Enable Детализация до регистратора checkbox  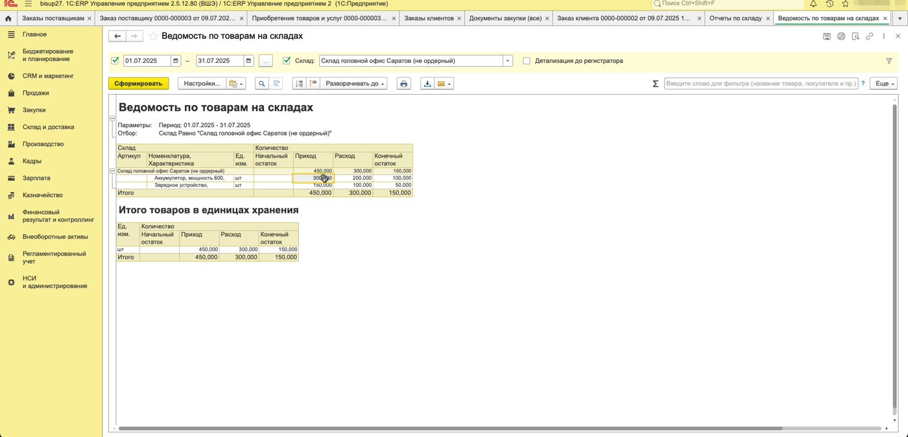click(x=527, y=61)
